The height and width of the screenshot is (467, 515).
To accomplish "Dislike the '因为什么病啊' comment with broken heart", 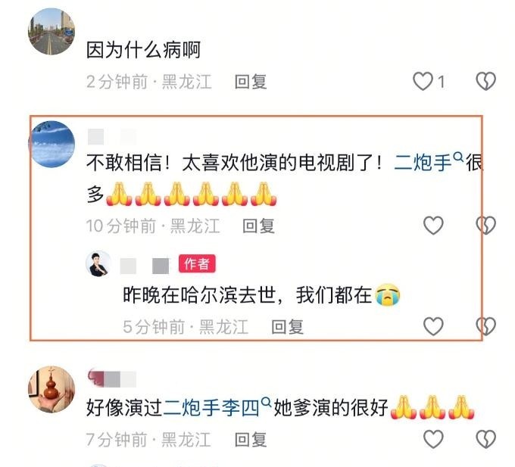I will [x=485, y=81].
